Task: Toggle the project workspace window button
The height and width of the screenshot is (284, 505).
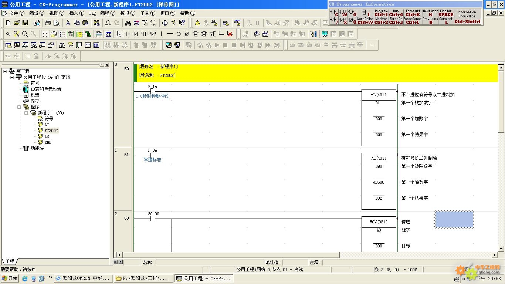Action: (x=8, y=45)
